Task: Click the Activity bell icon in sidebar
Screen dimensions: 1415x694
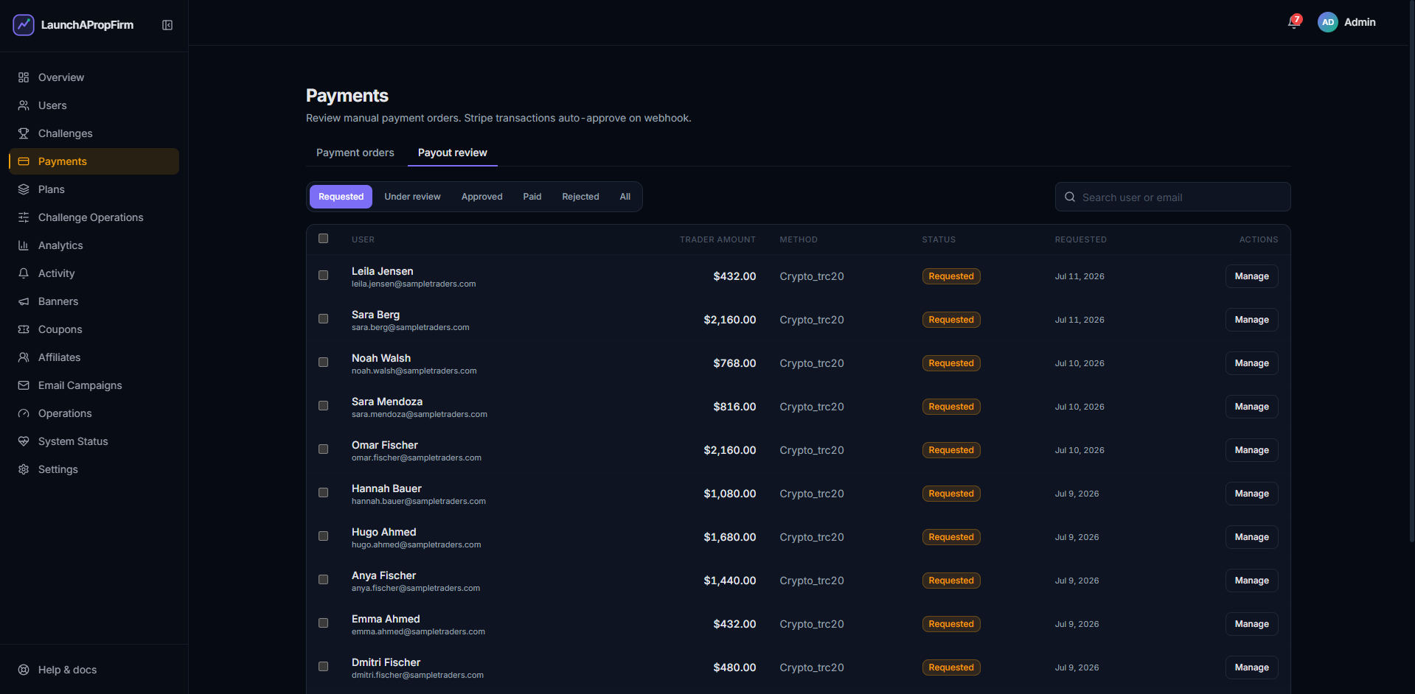Action: 24,273
